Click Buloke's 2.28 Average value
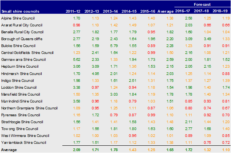The width and height of the screenshot is (231, 153). 170,46
